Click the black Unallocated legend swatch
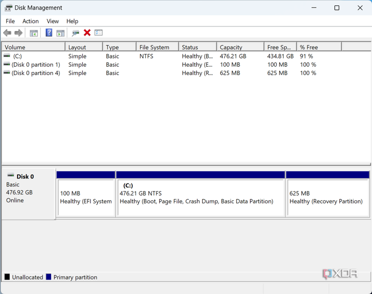 (x=7, y=277)
